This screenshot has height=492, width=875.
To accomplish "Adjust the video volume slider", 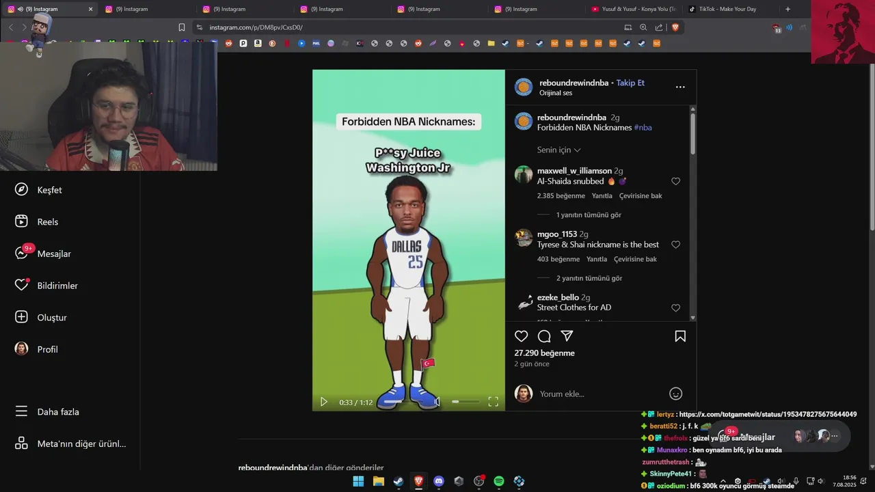I will (x=465, y=402).
